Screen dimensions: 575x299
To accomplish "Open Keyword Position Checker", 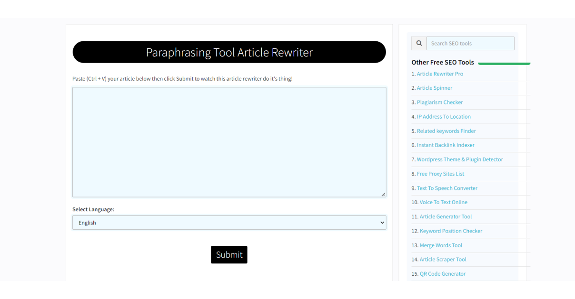I will coord(451,231).
